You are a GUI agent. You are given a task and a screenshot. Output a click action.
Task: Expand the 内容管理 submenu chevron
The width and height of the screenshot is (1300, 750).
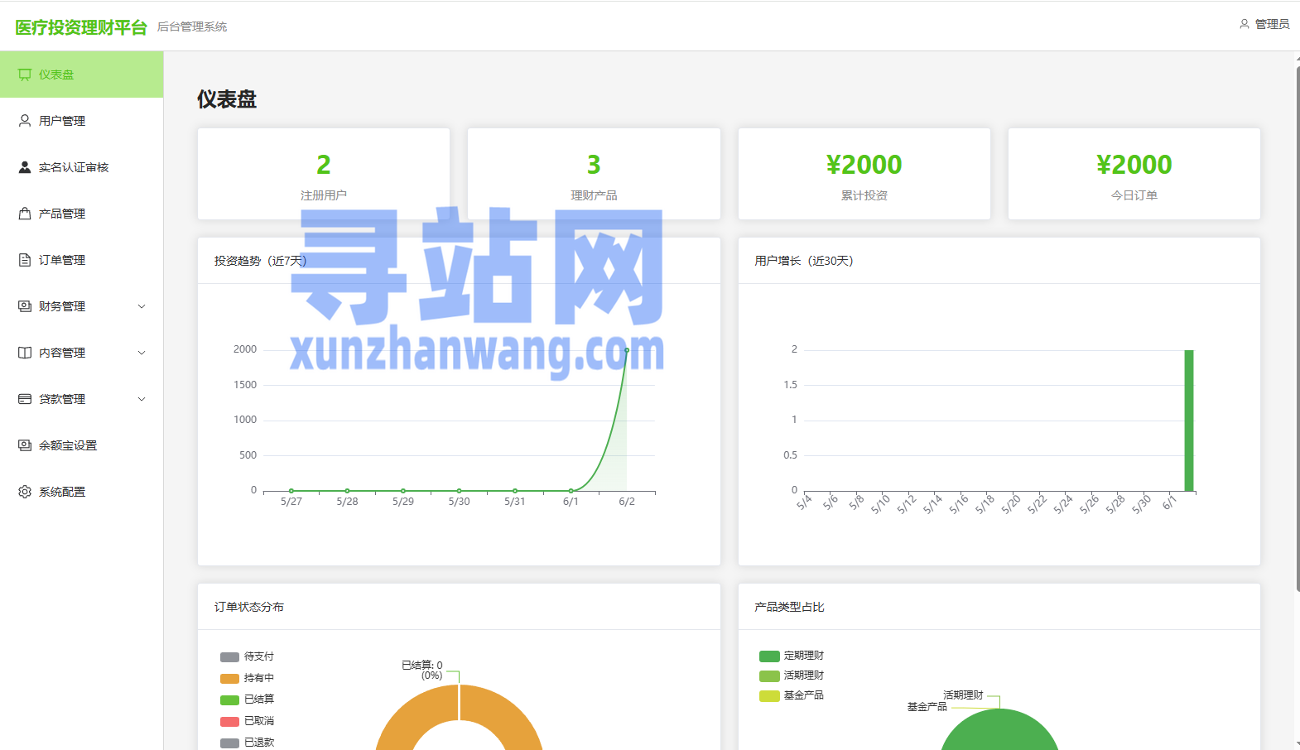click(142, 353)
